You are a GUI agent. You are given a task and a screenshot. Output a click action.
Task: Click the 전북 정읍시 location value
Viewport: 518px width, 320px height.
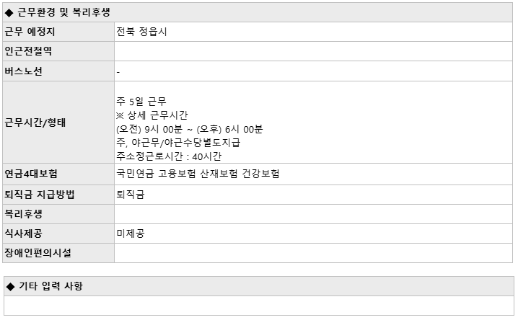(141, 32)
